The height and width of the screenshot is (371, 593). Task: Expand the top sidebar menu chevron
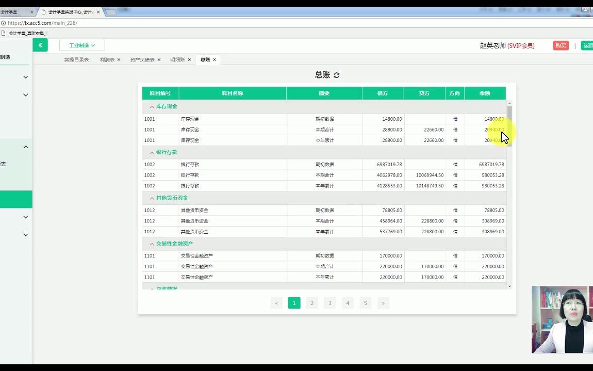coord(24,76)
